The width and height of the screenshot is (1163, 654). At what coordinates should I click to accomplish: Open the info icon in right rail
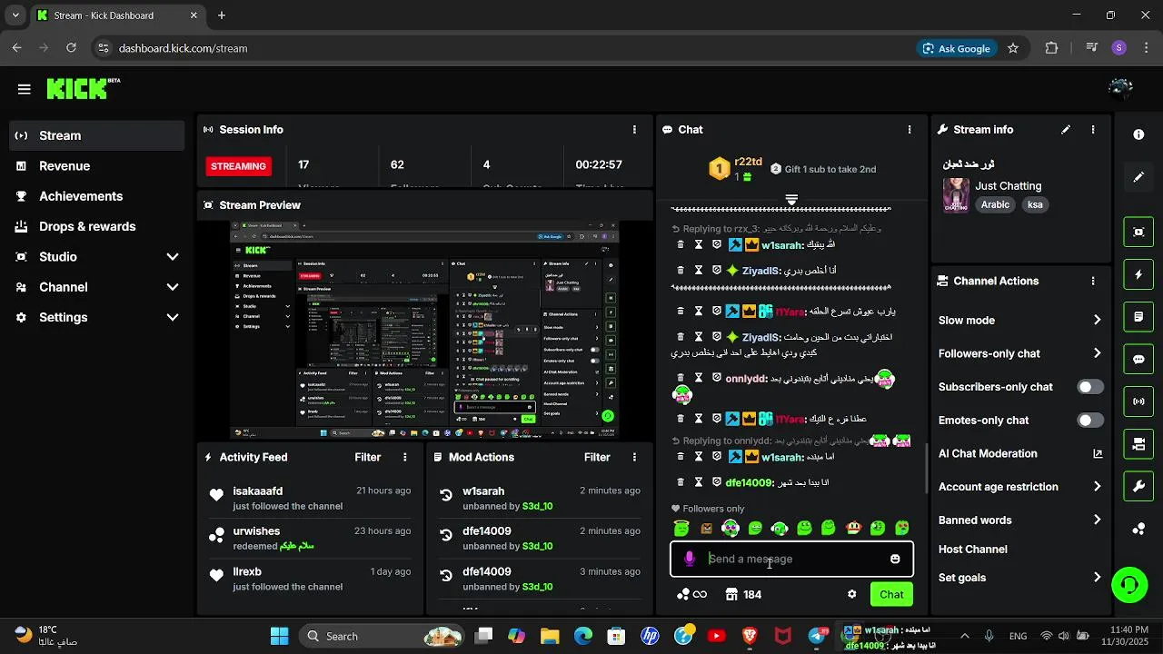pos(1138,134)
